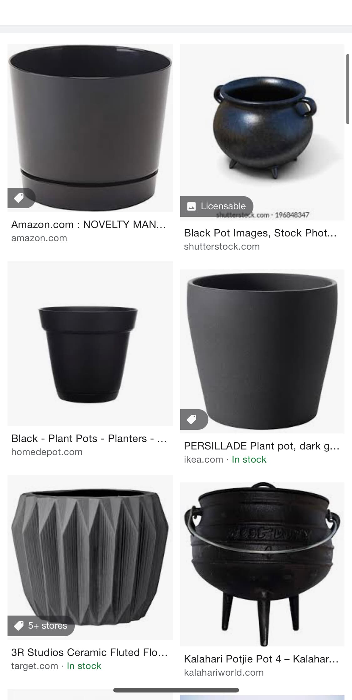Open the IKEA PERSILLADE pot image
Screen dimensions: 352x700
[262, 351]
